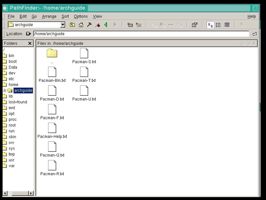Select file Pacman-U.txt
266x200 pixels.
tap(84, 93)
